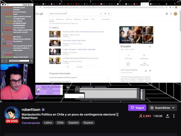Open the three-dot more options menu

[x=174, y=116]
